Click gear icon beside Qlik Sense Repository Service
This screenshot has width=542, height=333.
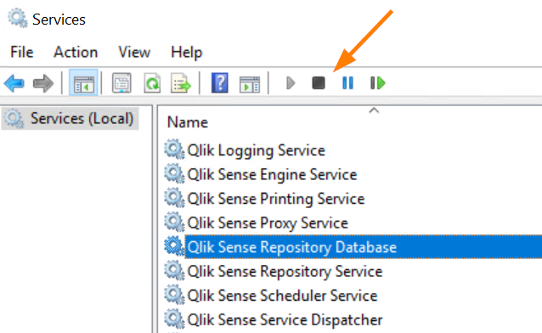(174, 270)
